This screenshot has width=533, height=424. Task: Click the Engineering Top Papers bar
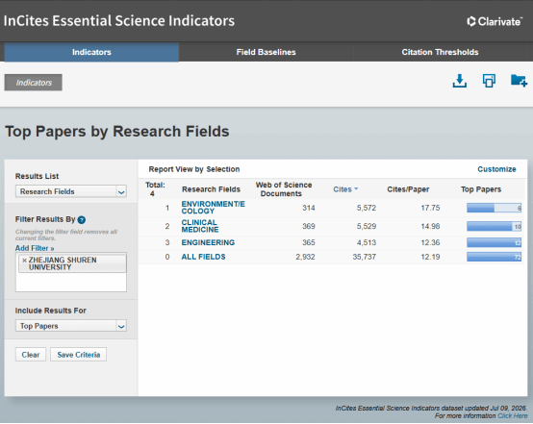tap(494, 242)
